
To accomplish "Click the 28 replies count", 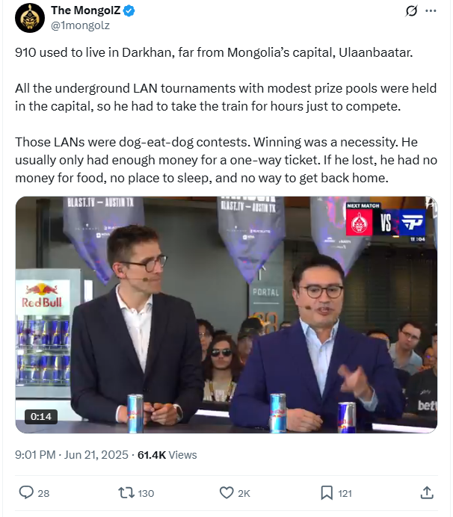I will [43, 493].
